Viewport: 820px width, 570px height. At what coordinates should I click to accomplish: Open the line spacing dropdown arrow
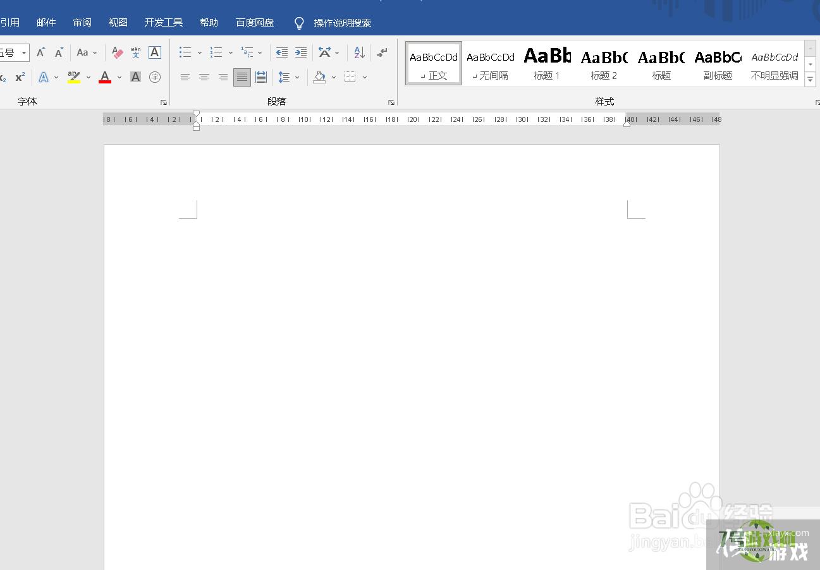pyautogui.click(x=297, y=77)
